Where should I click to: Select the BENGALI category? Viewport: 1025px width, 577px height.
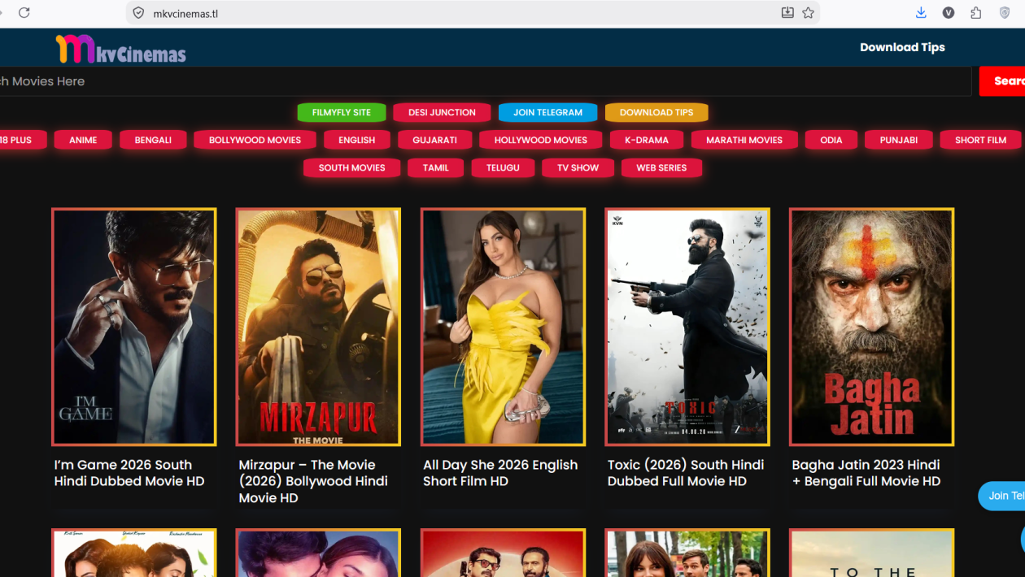point(153,140)
